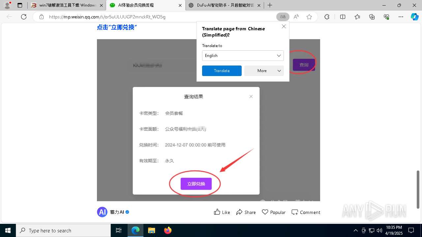Refresh the current page
Image resolution: width=422 pixels, height=237 pixels.
(x=24, y=17)
